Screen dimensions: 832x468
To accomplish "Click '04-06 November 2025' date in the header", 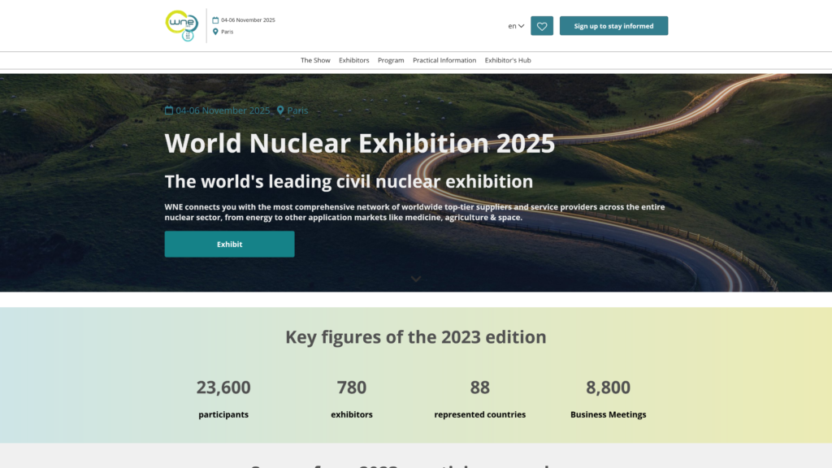I will click(x=248, y=20).
